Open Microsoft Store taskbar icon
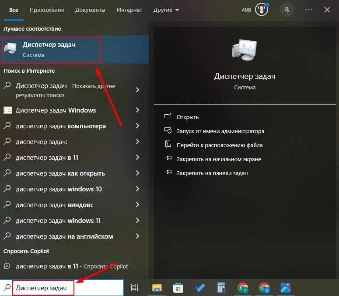This screenshot has width=339, height=296. click(x=178, y=288)
